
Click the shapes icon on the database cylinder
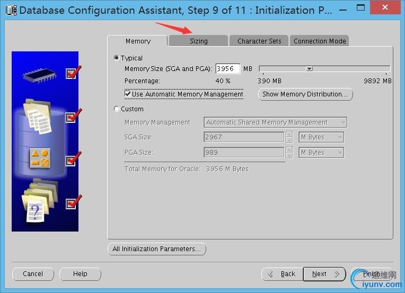coord(40,158)
